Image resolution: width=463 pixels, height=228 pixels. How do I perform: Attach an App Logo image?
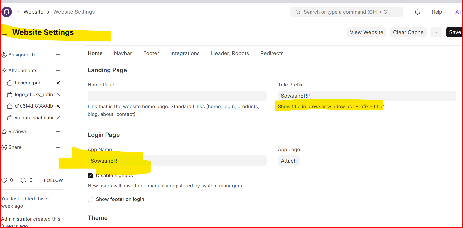pos(289,161)
